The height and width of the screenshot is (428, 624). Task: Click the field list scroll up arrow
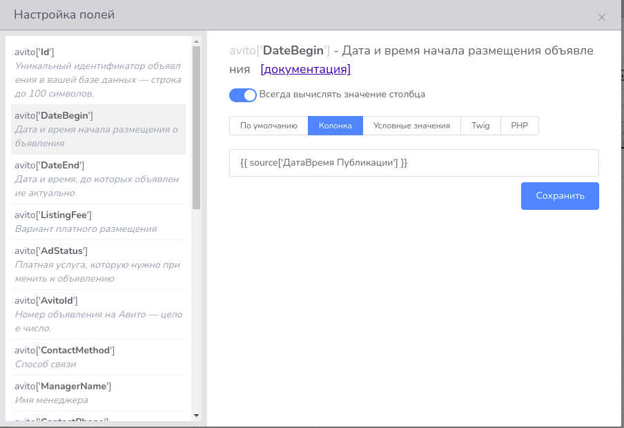[196, 41]
